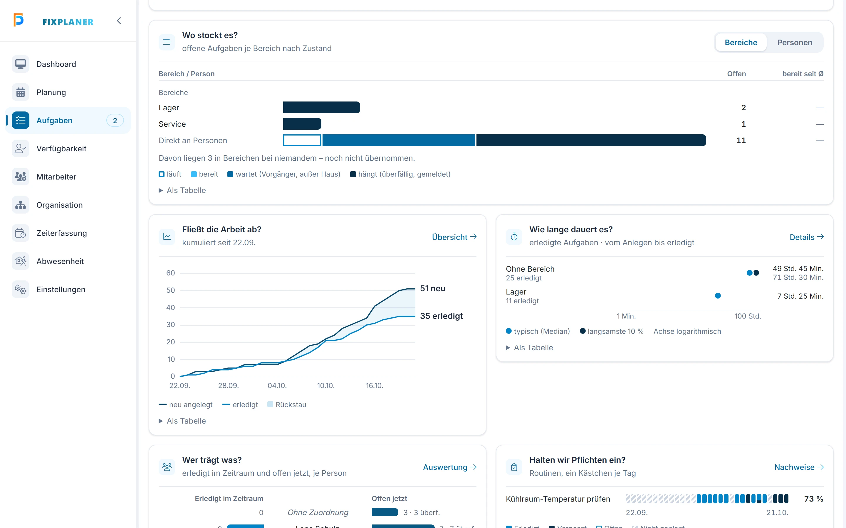Expand 'Als Tabelle' under Wie lange dauert es
The image size is (846, 528).
pyautogui.click(x=529, y=348)
